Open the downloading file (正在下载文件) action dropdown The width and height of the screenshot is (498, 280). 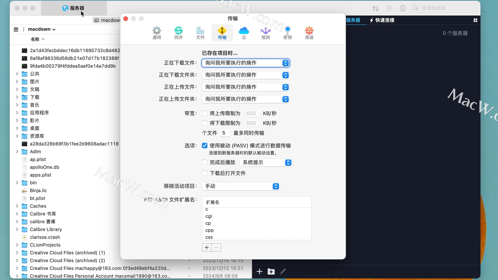point(245,63)
